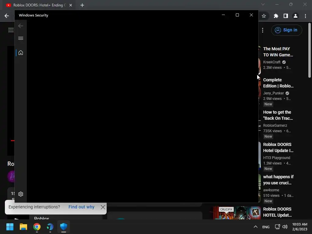Open a new Chrome tab
This screenshot has height=234, width=312.
(x=82, y=5)
